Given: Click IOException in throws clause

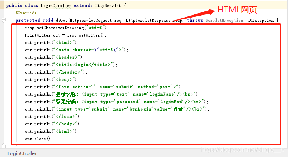Looking at the screenshot, I should (x=261, y=20).
